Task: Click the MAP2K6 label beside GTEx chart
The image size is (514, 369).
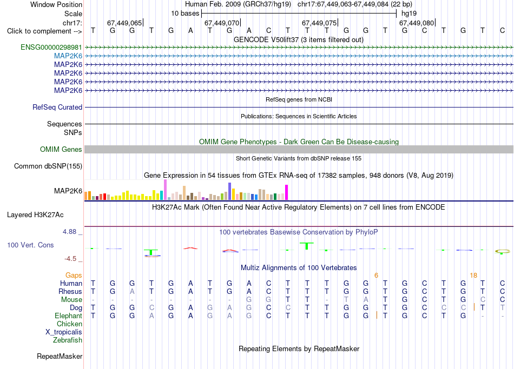Action: click(x=68, y=191)
